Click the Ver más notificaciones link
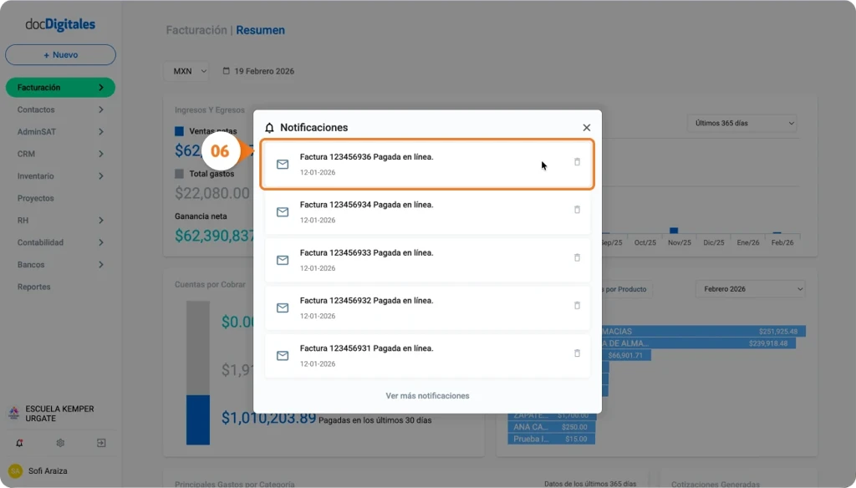 click(x=427, y=395)
